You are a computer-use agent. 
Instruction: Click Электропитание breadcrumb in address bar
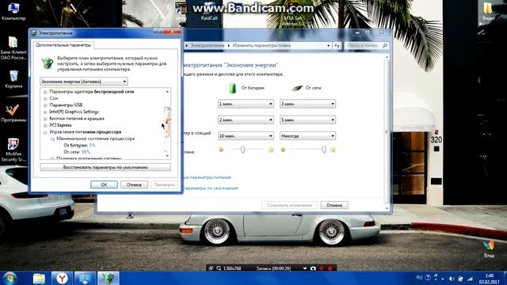tap(208, 46)
